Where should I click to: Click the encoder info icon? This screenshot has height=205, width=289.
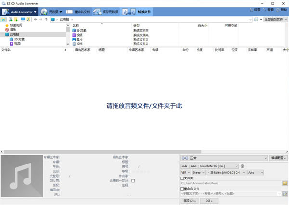click(x=243, y=166)
